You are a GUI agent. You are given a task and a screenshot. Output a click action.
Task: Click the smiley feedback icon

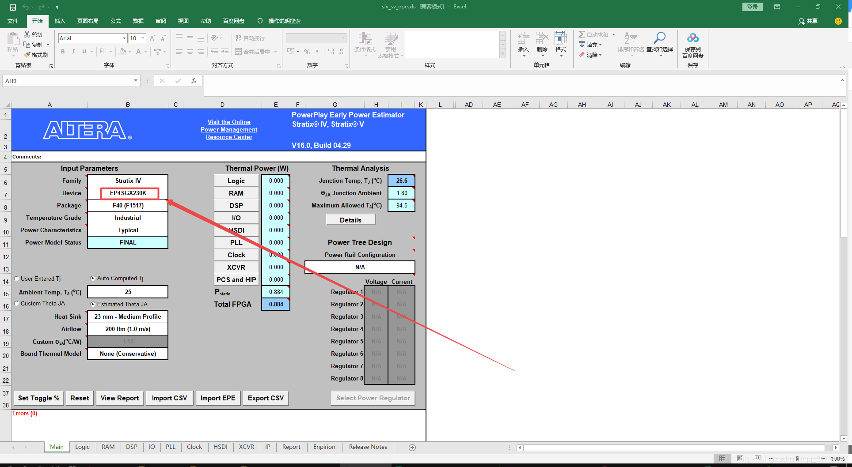(x=838, y=21)
